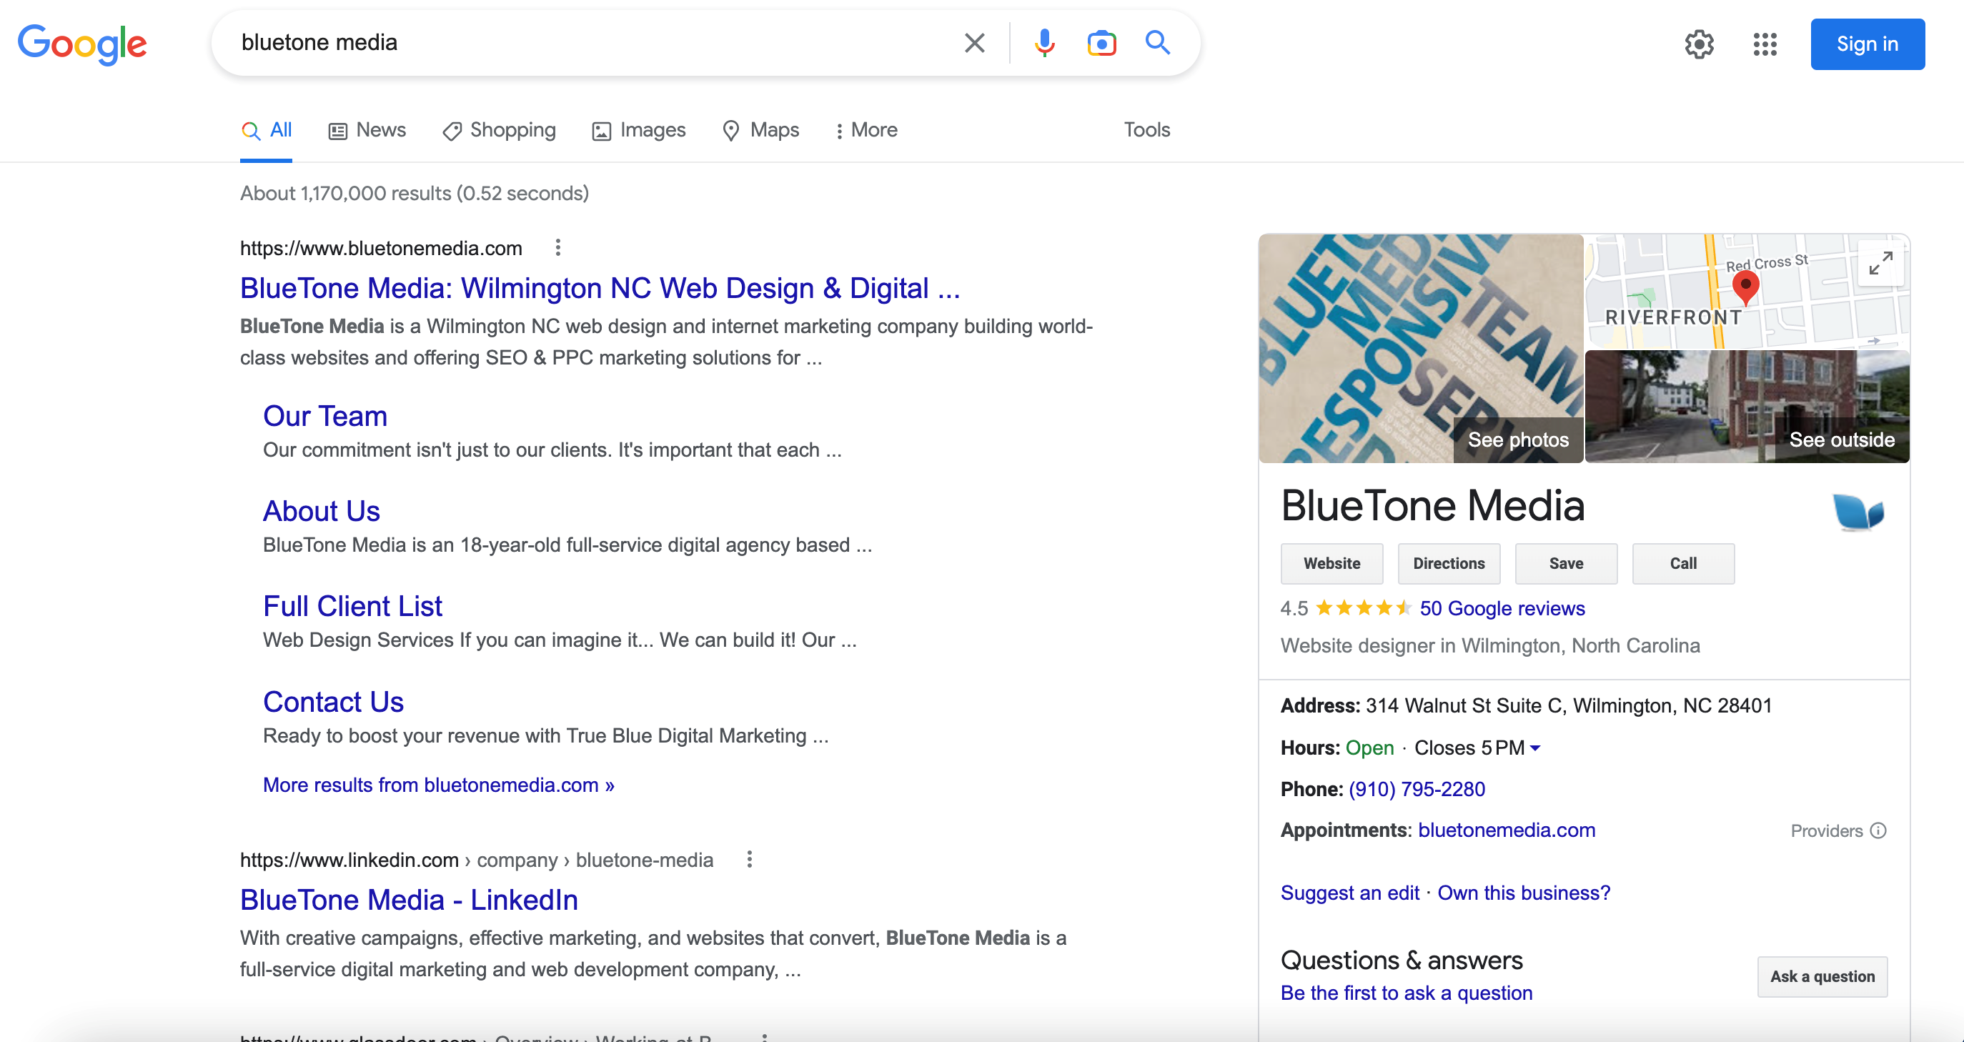The width and height of the screenshot is (1964, 1042).
Task: Click the Sign in button
Action: [x=1868, y=44]
